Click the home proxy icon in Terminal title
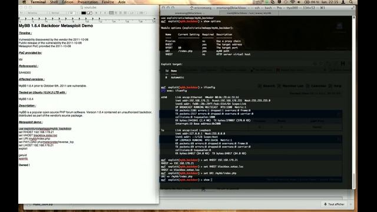This screenshot has height=212, width=377. point(191,8)
